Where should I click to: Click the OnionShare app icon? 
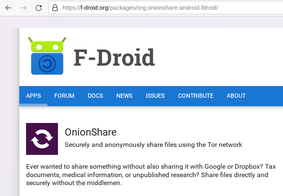pyautogui.click(x=42, y=139)
